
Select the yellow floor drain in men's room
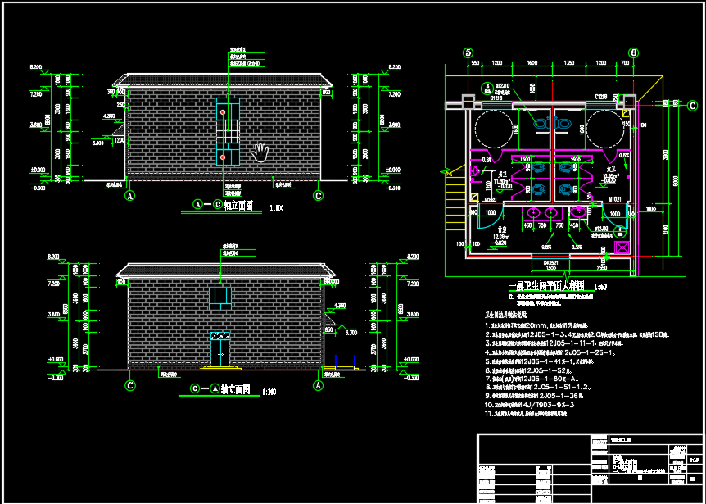pyautogui.click(x=473, y=197)
